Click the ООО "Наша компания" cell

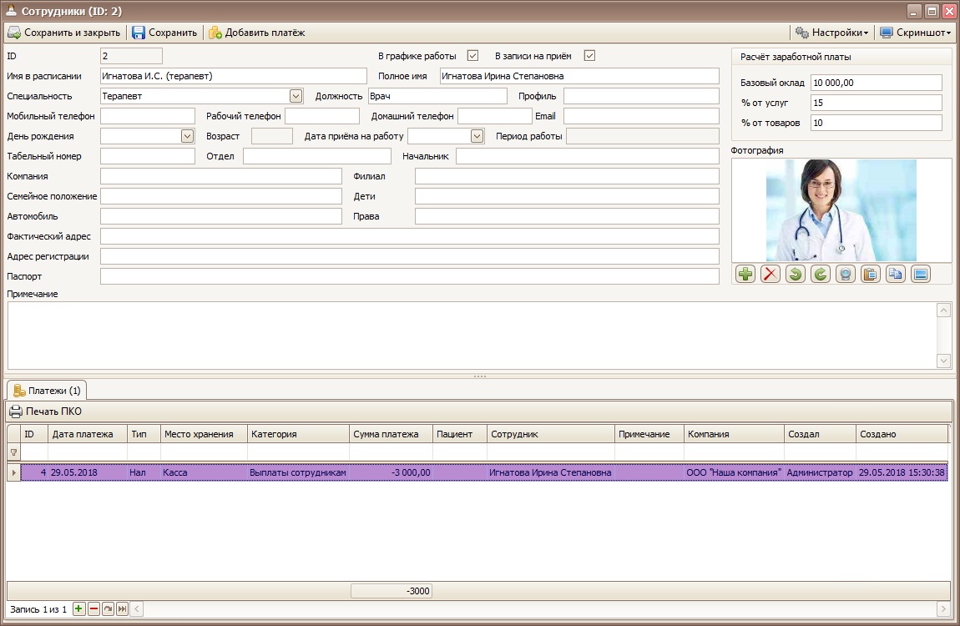tap(734, 472)
